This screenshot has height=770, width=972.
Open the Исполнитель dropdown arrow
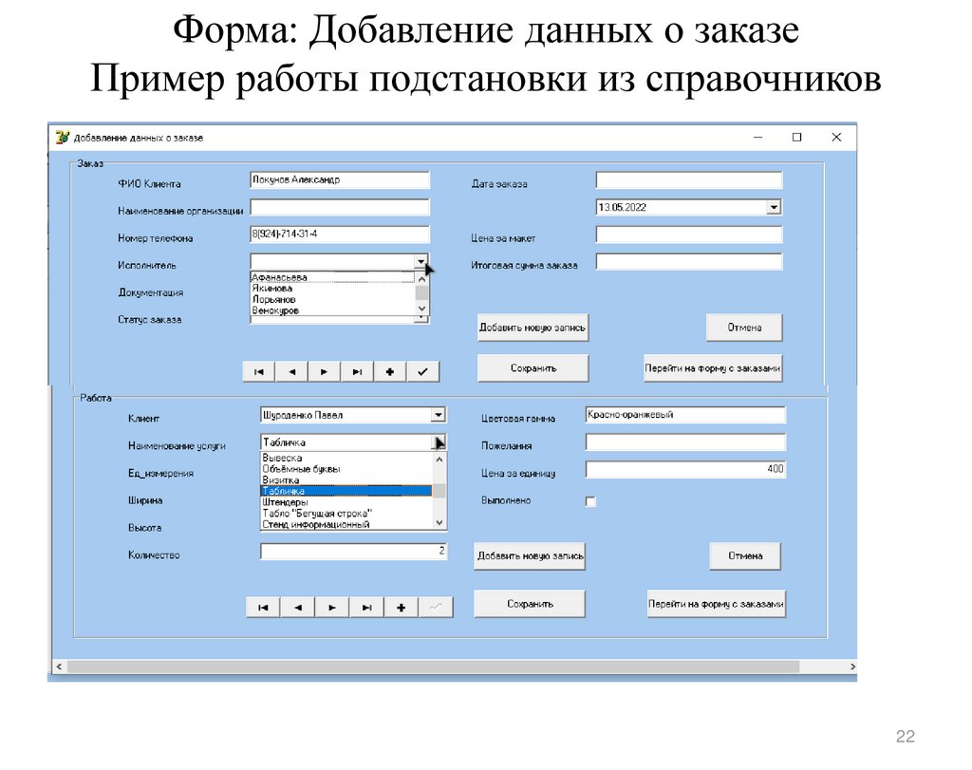pos(421,261)
